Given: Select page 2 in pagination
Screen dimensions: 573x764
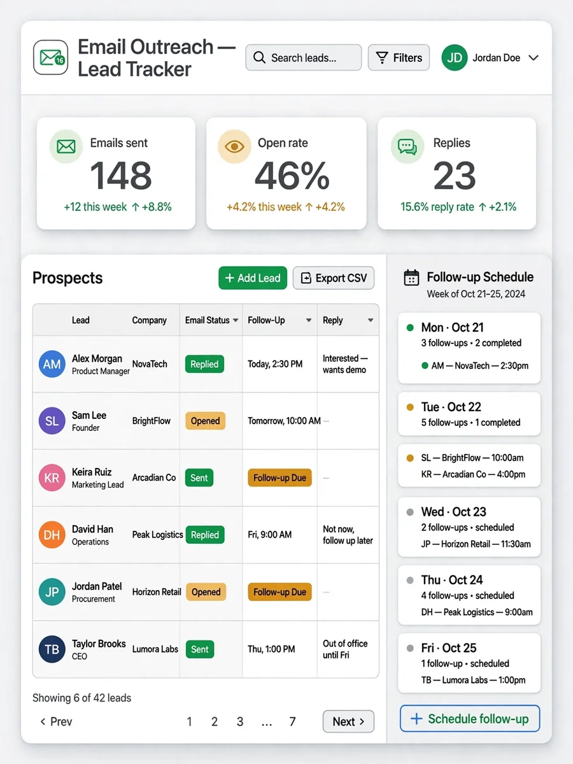Looking at the screenshot, I should pos(215,721).
